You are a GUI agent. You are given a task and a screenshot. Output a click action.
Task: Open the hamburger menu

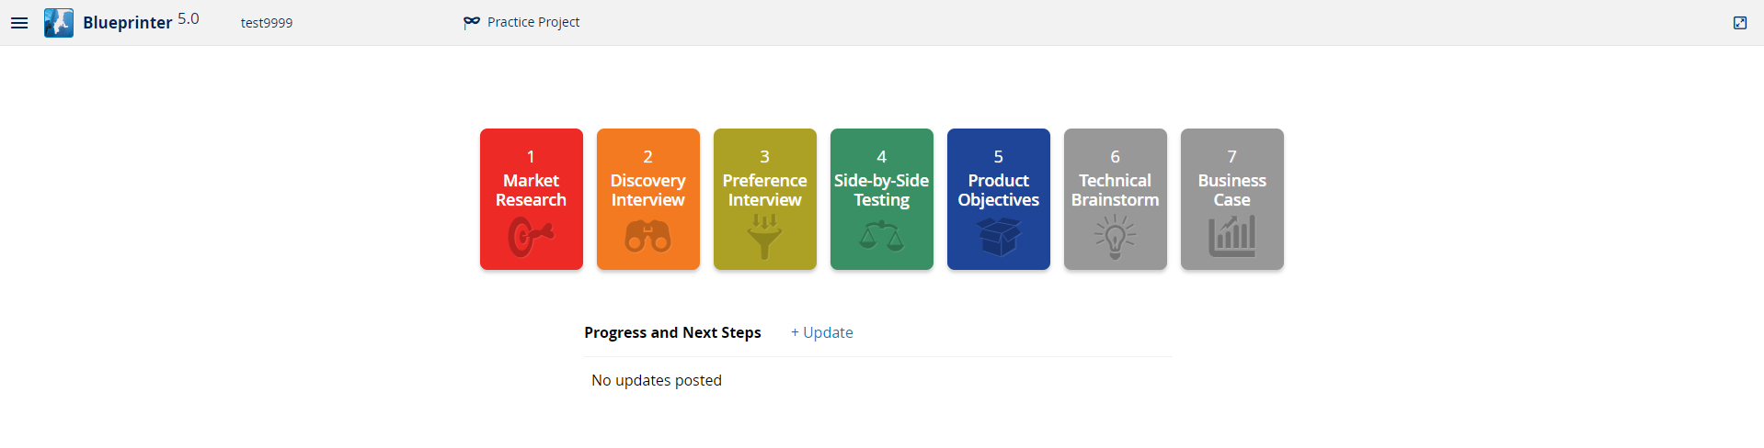click(19, 23)
